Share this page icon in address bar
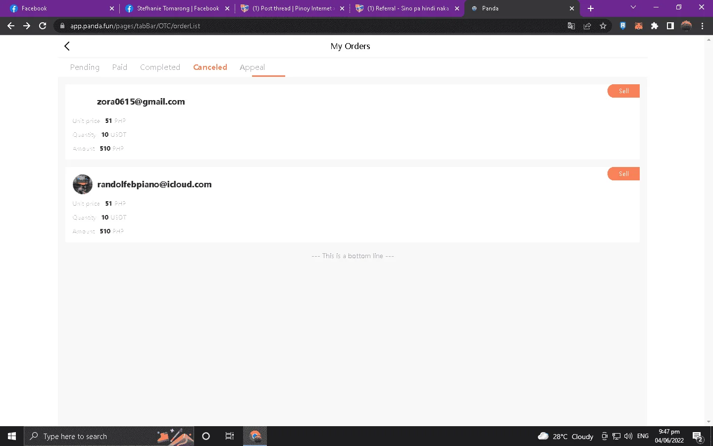The image size is (713, 446). pos(587,26)
